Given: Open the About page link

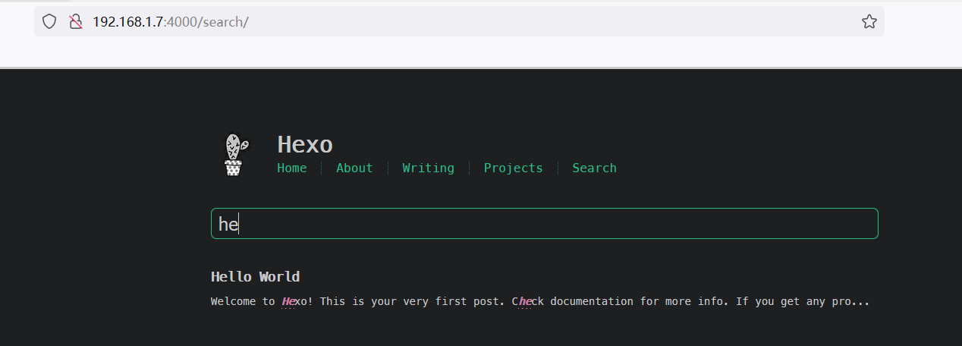Looking at the screenshot, I should (354, 168).
